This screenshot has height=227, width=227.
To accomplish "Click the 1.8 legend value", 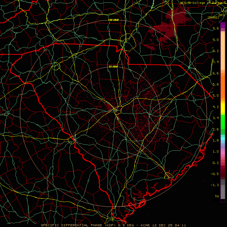I will (x=216, y=140).
